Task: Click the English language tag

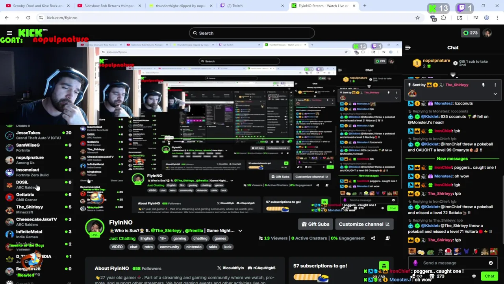Action: 146,238
